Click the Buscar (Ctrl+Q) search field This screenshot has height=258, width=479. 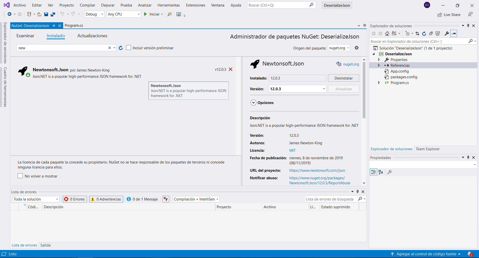pyautogui.click(x=278, y=5)
